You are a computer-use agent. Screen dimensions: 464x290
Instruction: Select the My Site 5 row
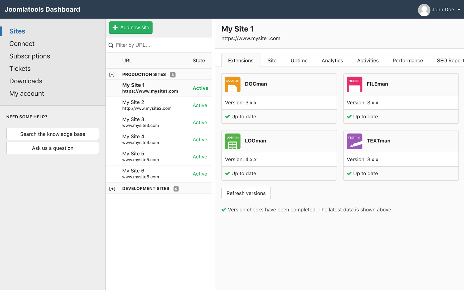coord(159,157)
